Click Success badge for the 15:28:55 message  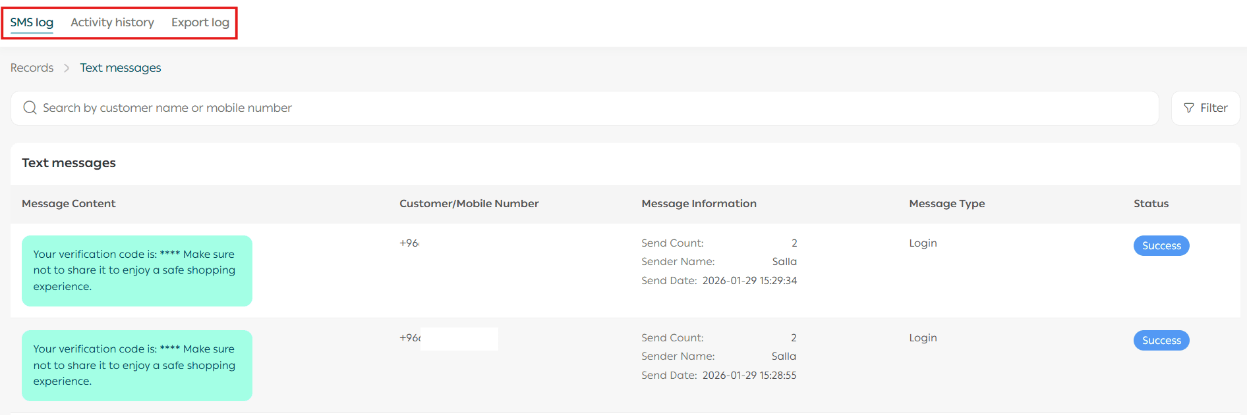(x=1161, y=341)
